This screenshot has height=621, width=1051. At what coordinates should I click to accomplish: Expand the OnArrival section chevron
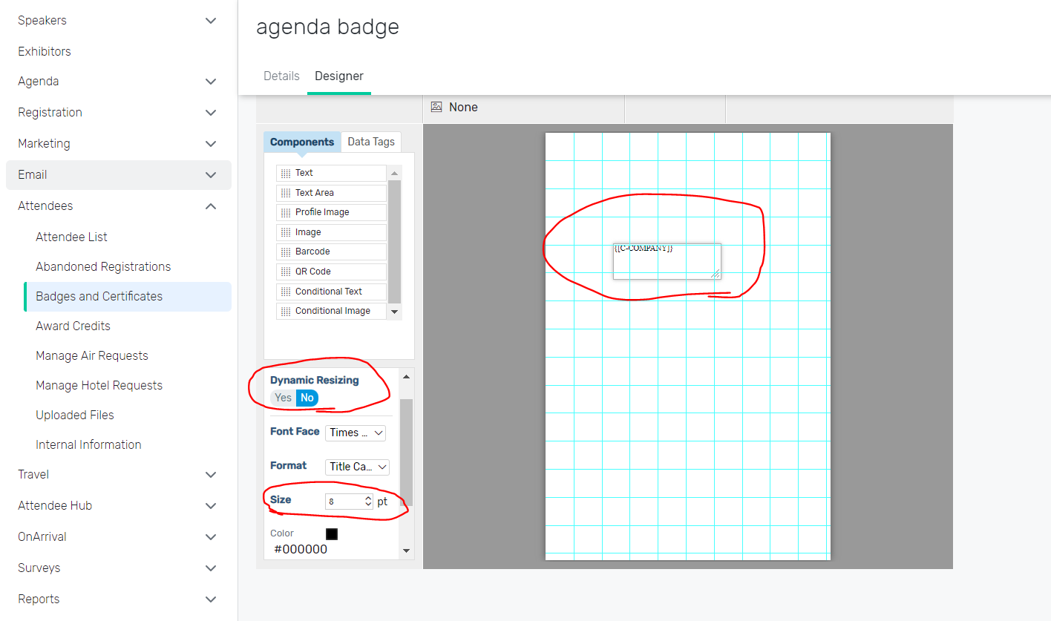(x=211, y=537)
